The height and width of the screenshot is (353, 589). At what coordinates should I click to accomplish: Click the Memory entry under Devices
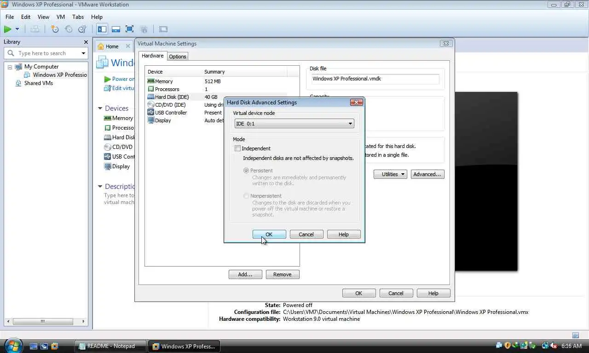pyautogui.click(x=119, y=118)
